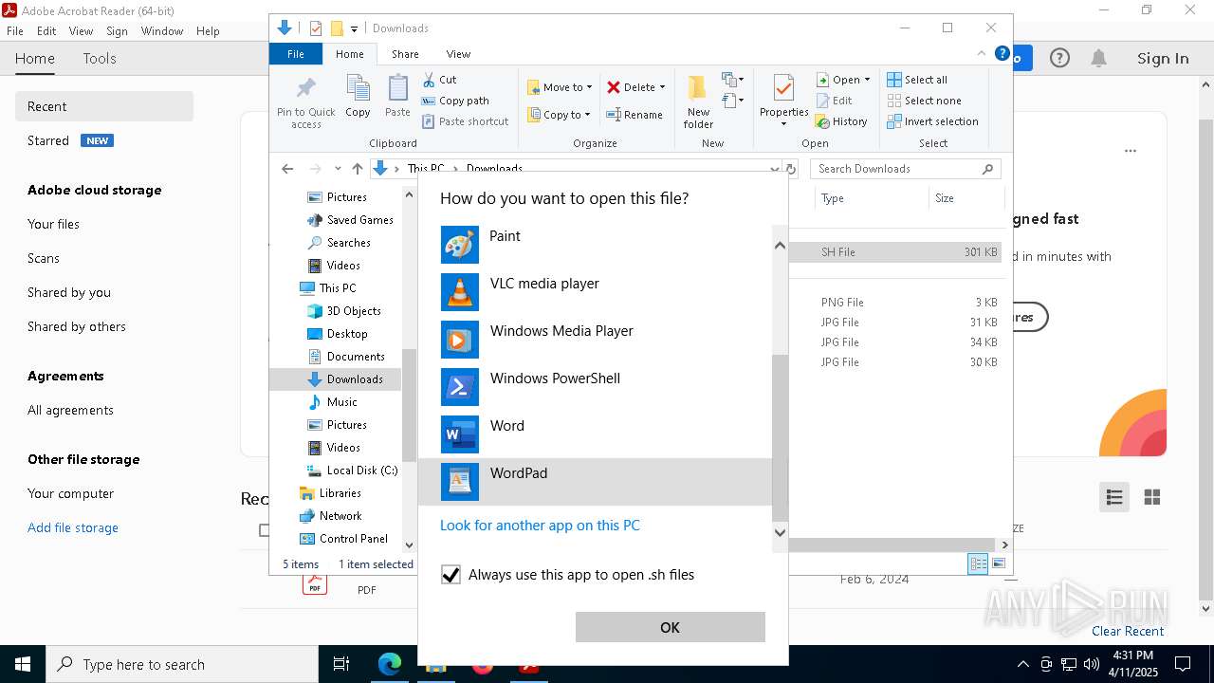Open the Windows Start menu
The height and width of the screenshot is (683, 1214).
[23, 664]
